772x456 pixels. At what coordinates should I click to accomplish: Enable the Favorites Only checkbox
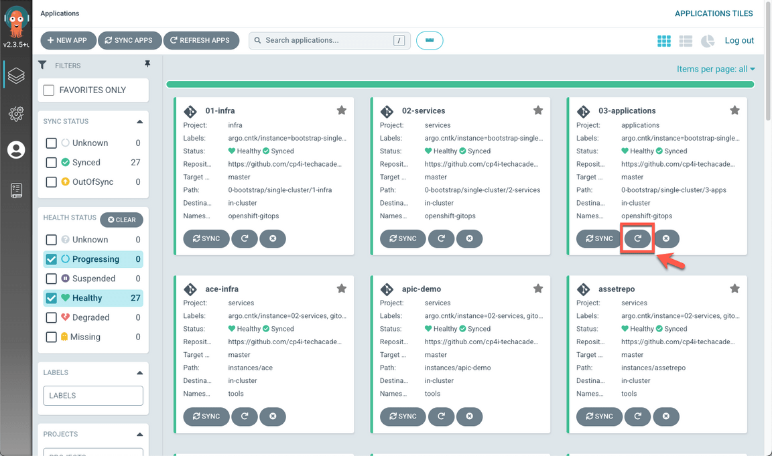[x=49, y=90]
